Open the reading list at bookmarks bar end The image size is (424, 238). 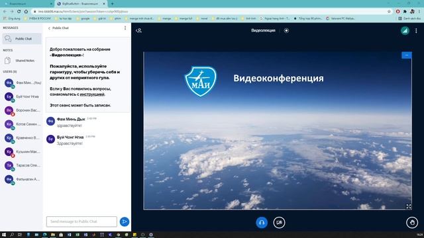pyautogui.click(x=409, y=19)
